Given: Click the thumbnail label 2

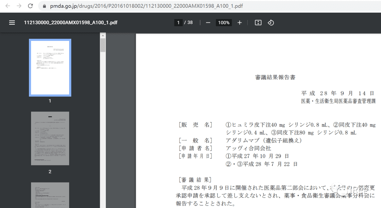Looking at the screenshot, I should tap(50, 172).
